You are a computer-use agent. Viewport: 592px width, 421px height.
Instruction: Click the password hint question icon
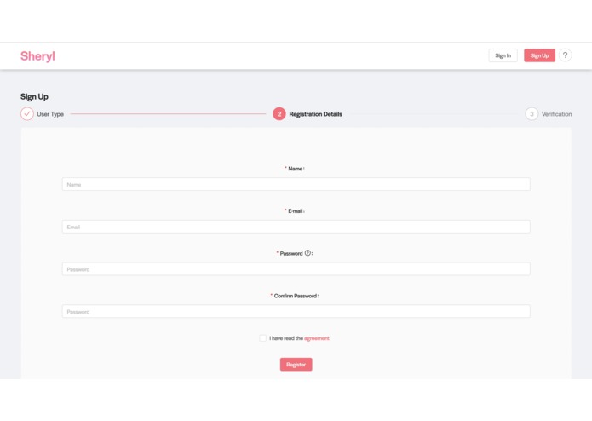[307, 253]
